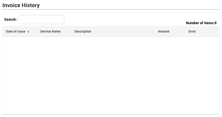This screenshot has height=117, width=222.
Task: Click the sort arrow beside Date of Issue
Action: coord(28,31)
